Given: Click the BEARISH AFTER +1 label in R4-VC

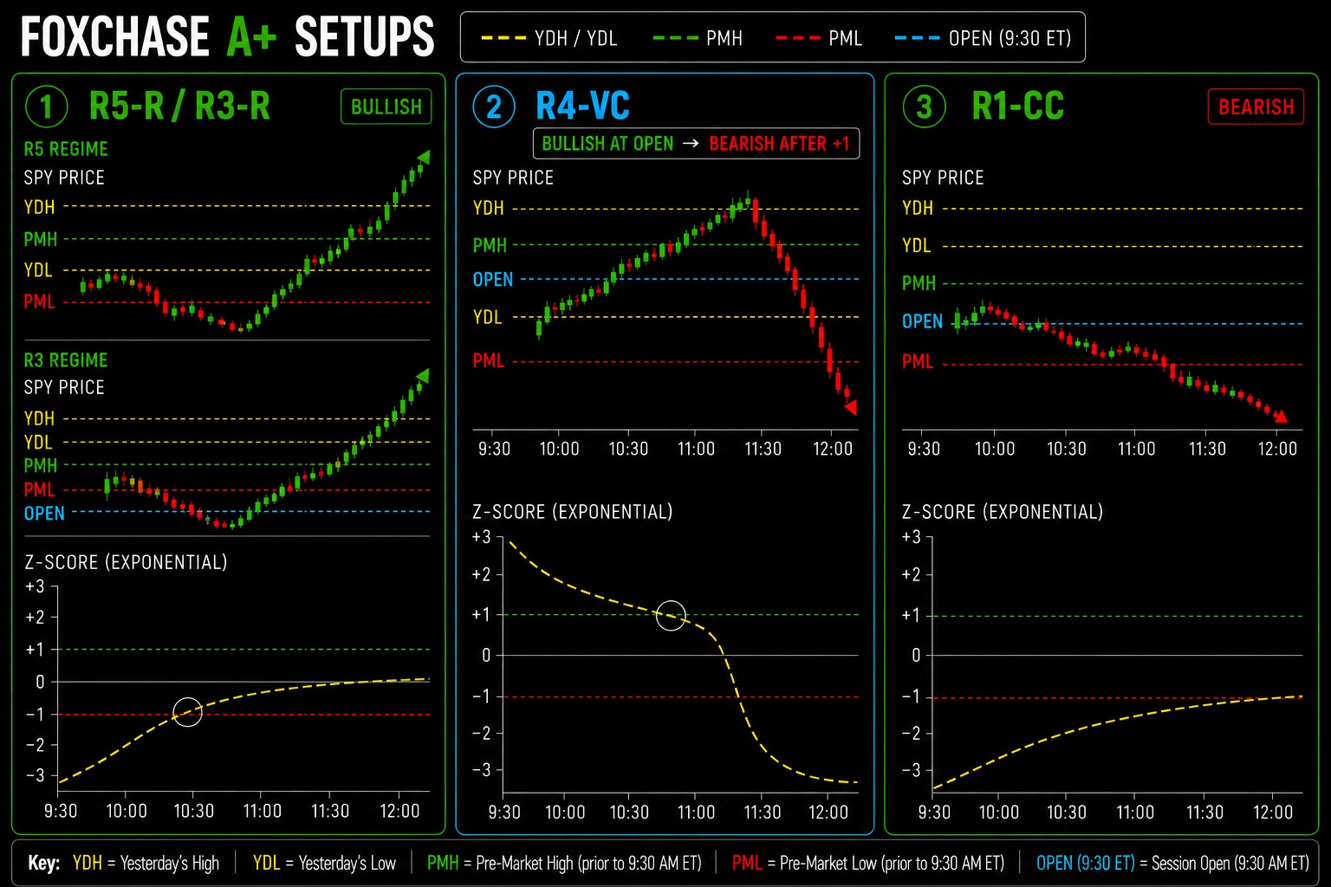Looking at the screenshot, I should [x=779, y=144].
